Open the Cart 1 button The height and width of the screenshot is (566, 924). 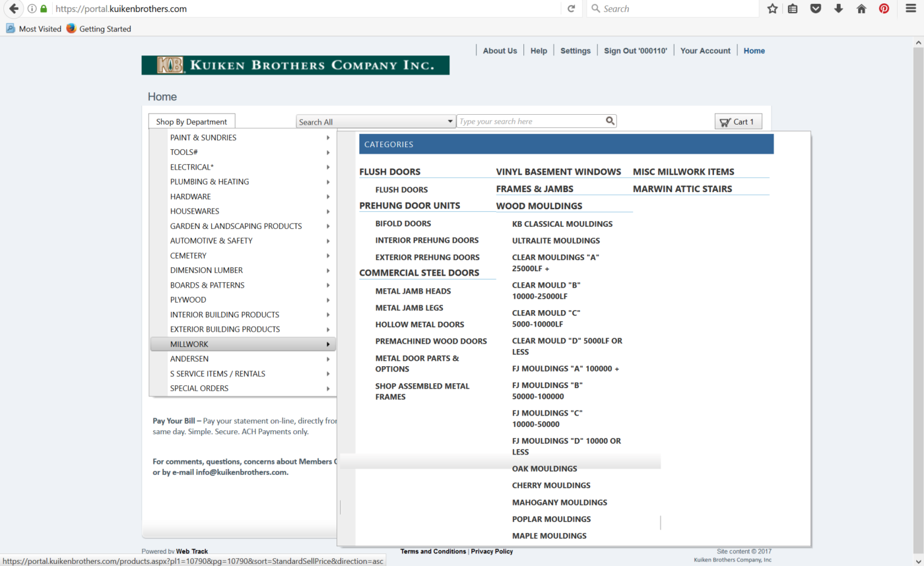(738, 121)
